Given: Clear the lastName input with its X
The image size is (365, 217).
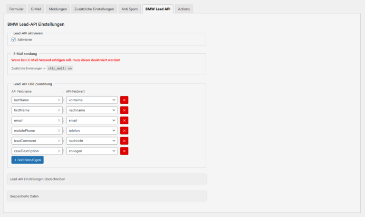Looking at the screenshot, I should [59, 100].
